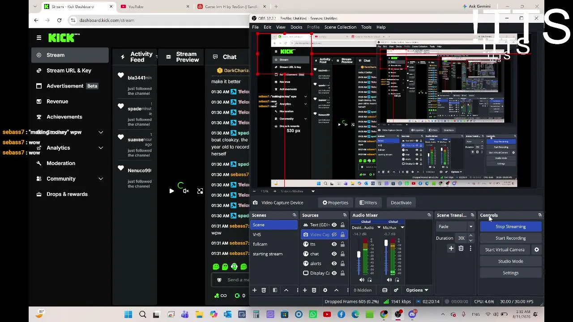The height and width of the screenshot is (322, 573).
Task: Toggle the Kick hamburger menu
Action: pyautogui.click(x=39, y=38)
